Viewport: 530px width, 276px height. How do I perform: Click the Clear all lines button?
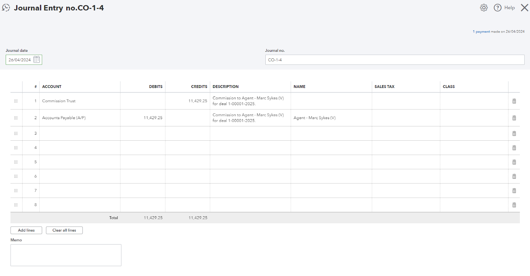64,230
